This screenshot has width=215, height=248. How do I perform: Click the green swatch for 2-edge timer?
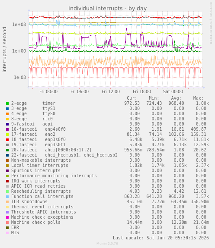[x=7, y=104]
